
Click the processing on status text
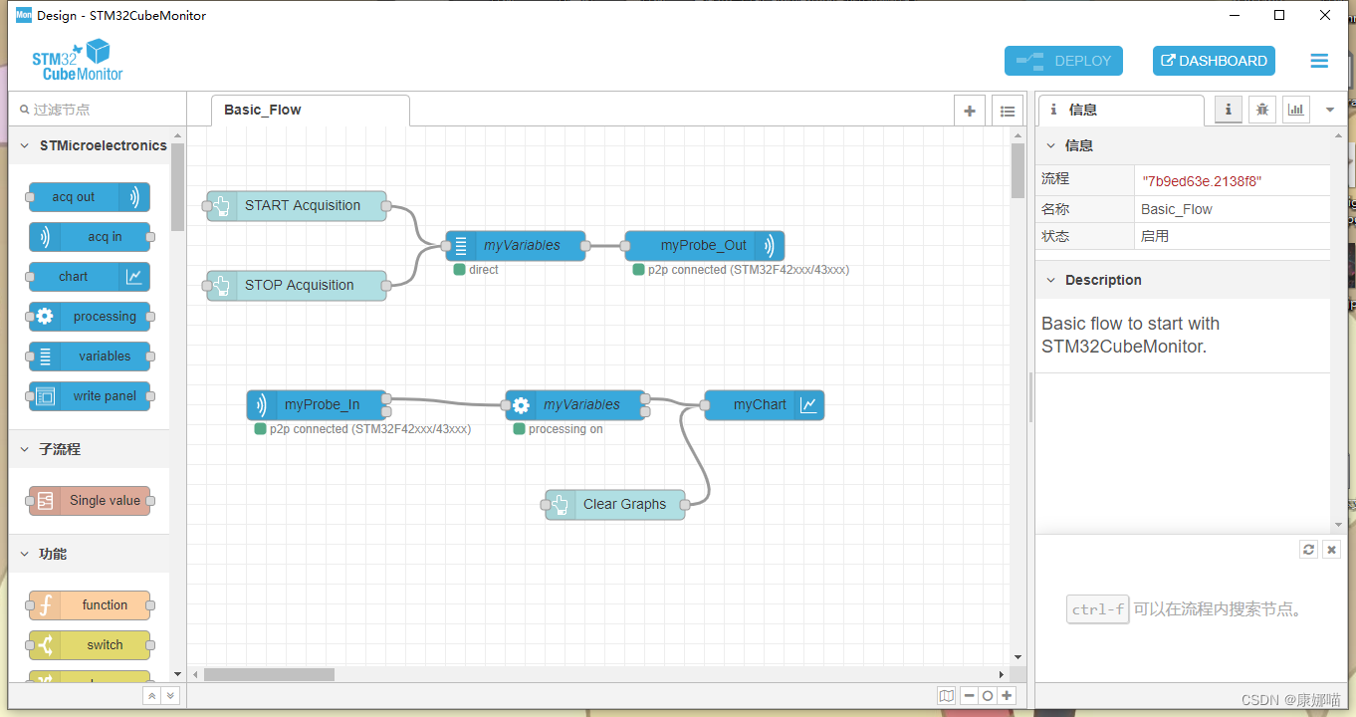(x=565, y=429)
